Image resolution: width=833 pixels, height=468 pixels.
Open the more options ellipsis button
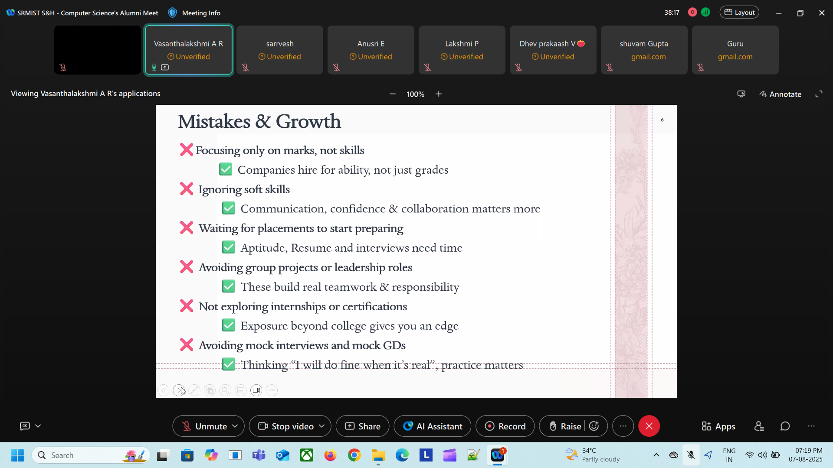pyautogui.click(x=623, y=426)
